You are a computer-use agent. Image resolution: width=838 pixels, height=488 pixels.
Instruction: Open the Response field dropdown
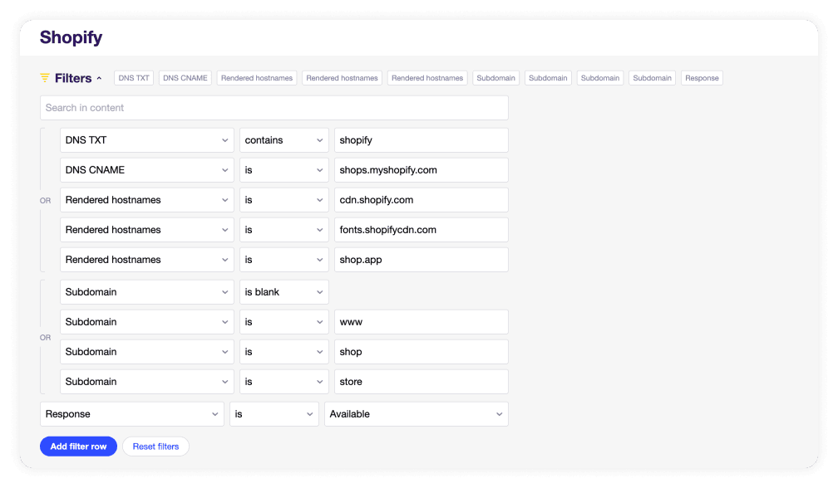click(x=132, y=414)
